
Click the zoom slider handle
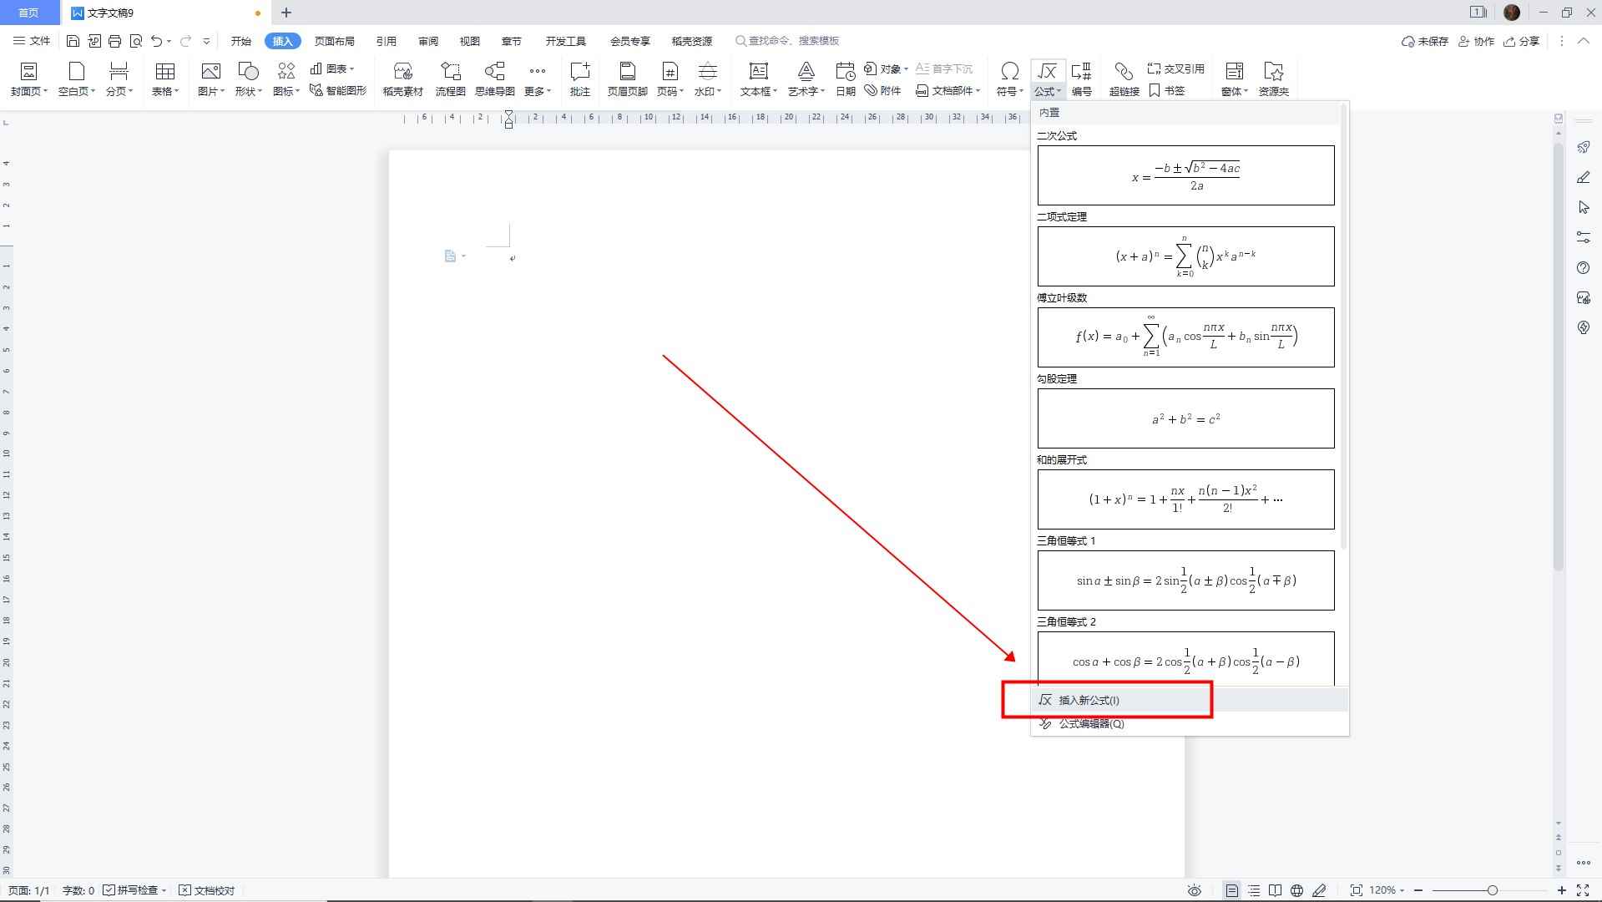click(x=1493, y=890)
